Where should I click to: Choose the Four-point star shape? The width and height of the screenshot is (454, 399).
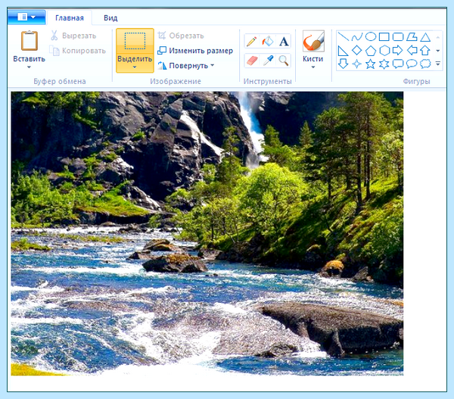click(x=357, y=64)
